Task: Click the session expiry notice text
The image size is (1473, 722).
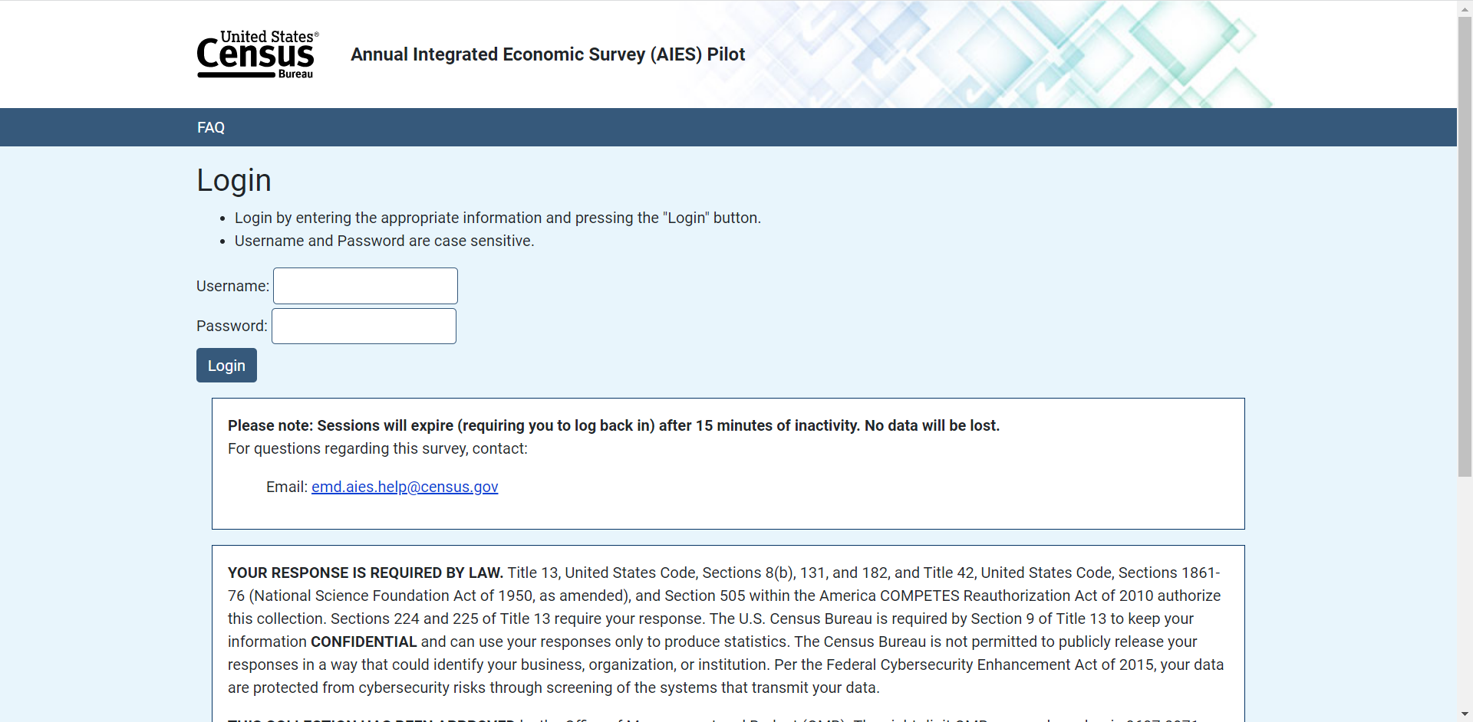Action: pos(613,425)
